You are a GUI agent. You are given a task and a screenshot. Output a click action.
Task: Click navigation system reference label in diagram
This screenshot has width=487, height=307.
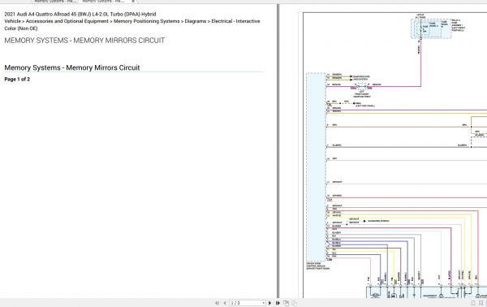point(378,221)
